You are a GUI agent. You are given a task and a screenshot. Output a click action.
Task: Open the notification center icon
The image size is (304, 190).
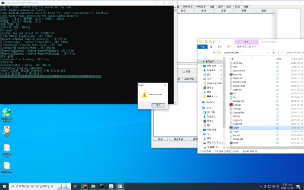point(298,186)
